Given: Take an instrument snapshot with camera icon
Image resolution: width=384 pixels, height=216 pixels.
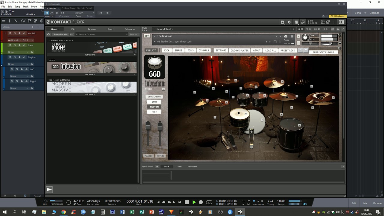Looking at the screenshot, I should [286, 36].
